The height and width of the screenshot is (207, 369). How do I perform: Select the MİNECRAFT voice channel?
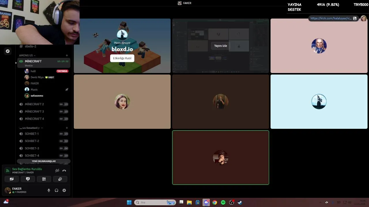[x=43, y=62]
